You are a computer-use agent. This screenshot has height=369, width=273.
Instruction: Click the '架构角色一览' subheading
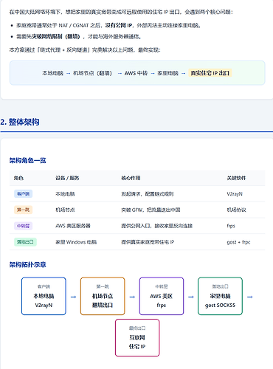(27, 160)
